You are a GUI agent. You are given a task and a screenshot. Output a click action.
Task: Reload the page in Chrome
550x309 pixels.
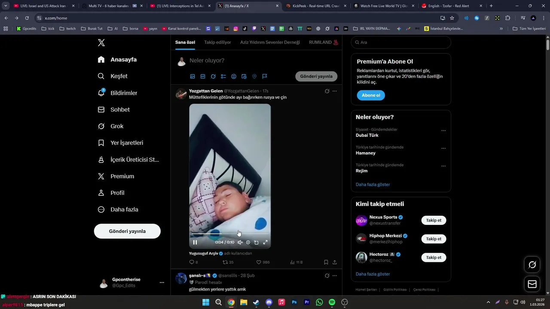point(27,18)
